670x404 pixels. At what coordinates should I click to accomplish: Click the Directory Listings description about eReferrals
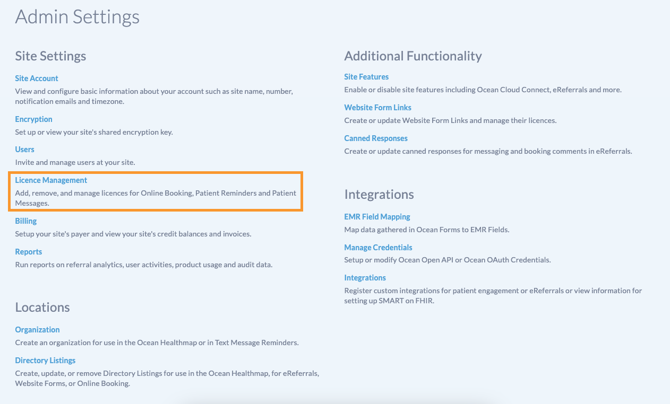coord(167,379)
